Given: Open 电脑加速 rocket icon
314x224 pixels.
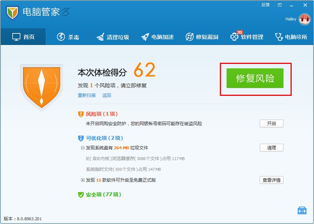Looking at the screenshot, I should [145, 37].
